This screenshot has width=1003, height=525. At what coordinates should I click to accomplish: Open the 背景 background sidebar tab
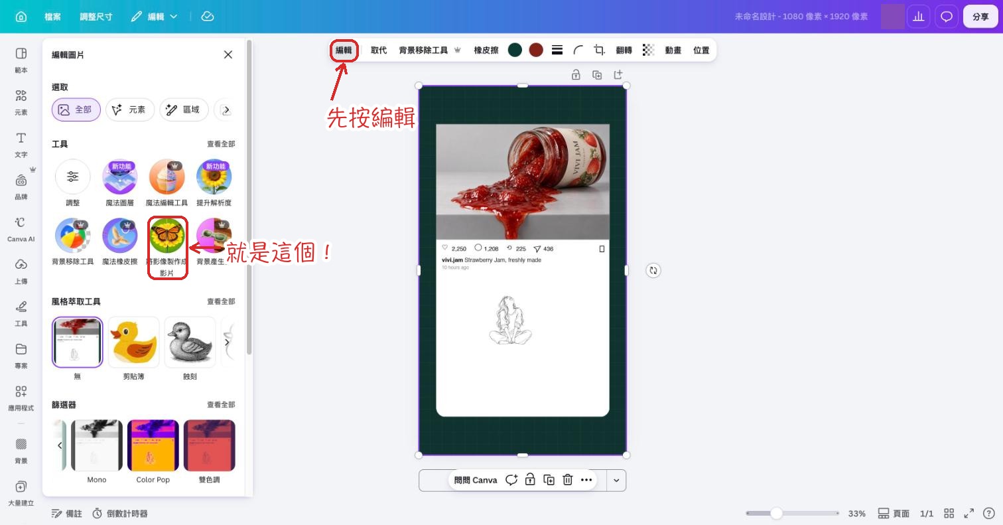tap(21, 450)
